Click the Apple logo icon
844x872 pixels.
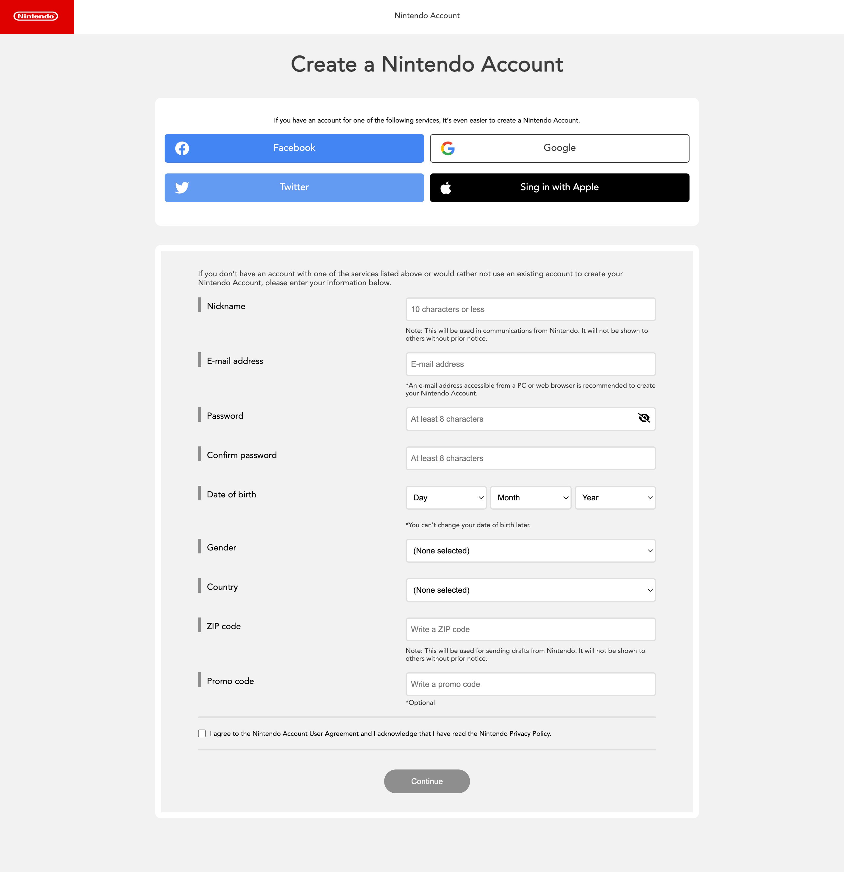pos(446,188)
